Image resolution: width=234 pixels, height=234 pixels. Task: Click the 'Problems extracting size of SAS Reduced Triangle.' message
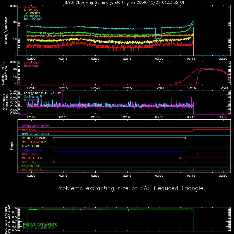coord(130,188)
